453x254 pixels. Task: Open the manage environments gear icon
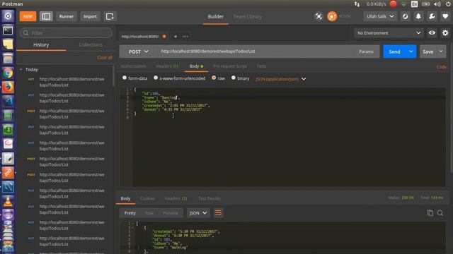445,33
